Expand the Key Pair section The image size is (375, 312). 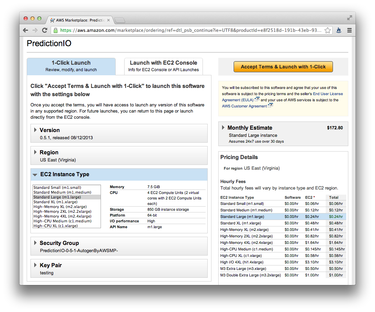coord(35,265)
